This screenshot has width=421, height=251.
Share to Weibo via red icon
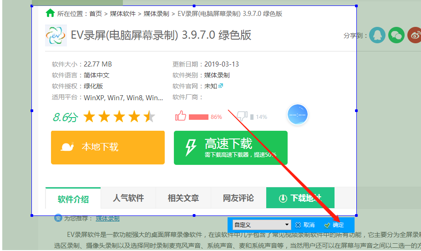click(x=415, y=35)
